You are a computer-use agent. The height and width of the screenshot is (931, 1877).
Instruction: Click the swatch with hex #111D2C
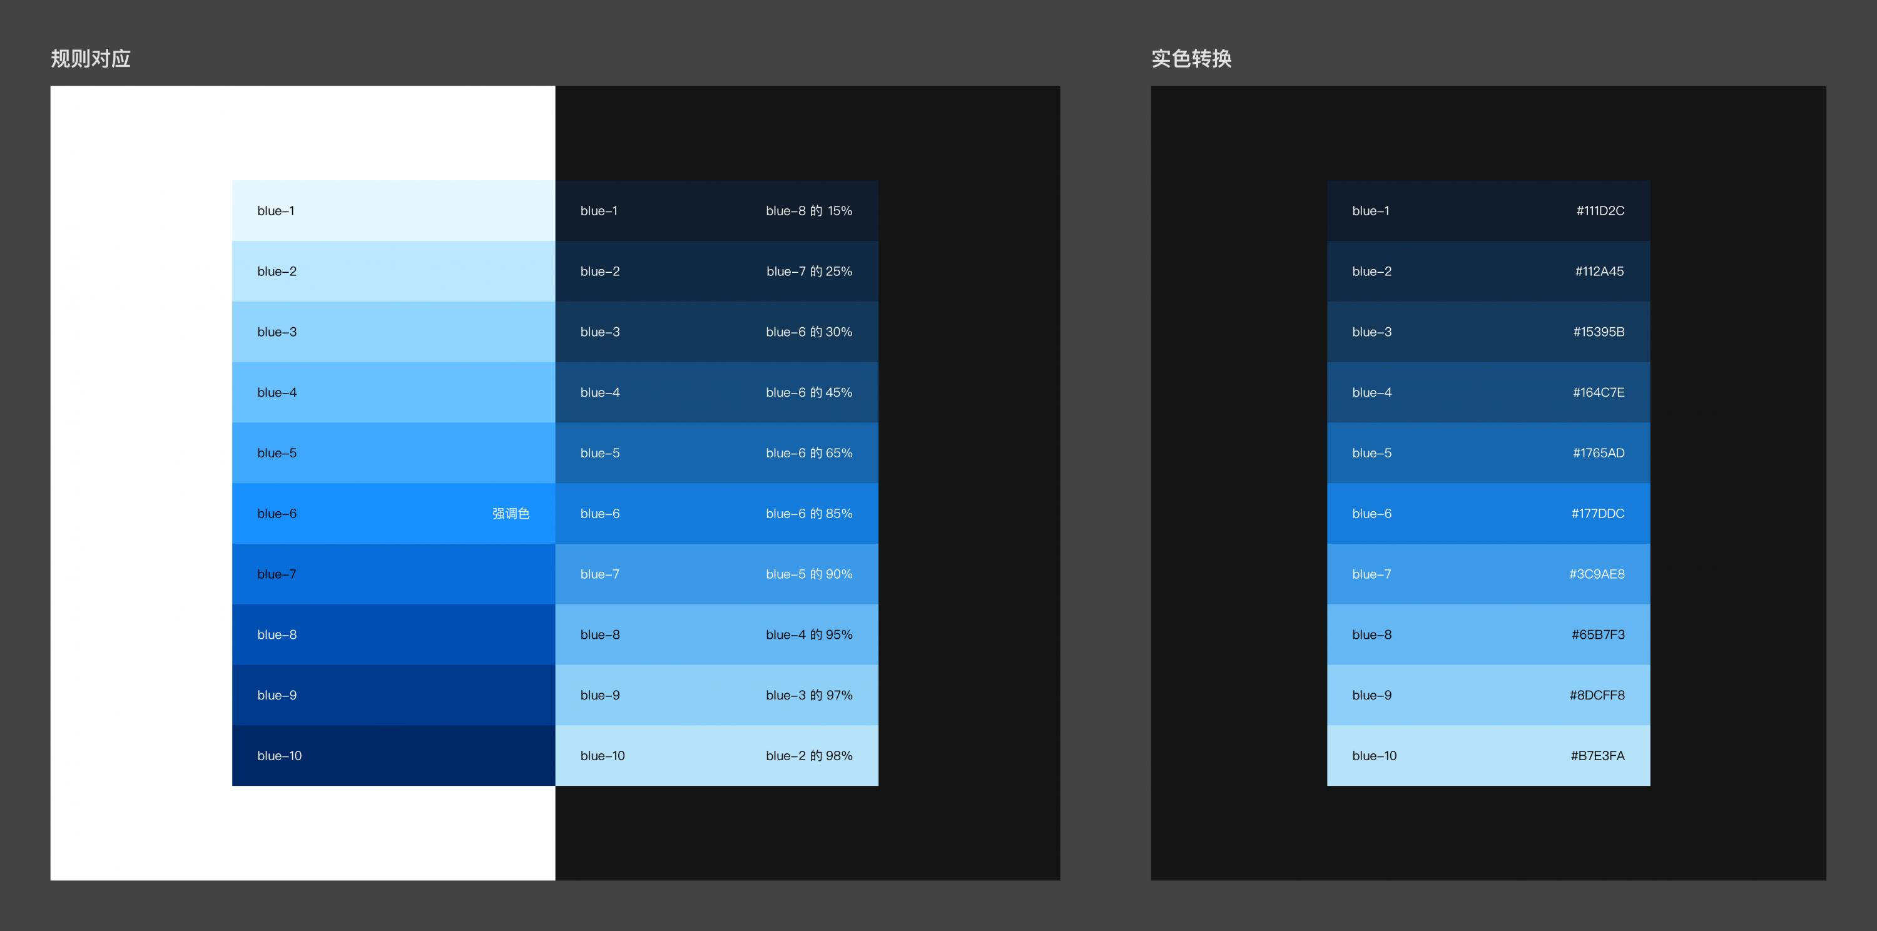(1488, 210)
